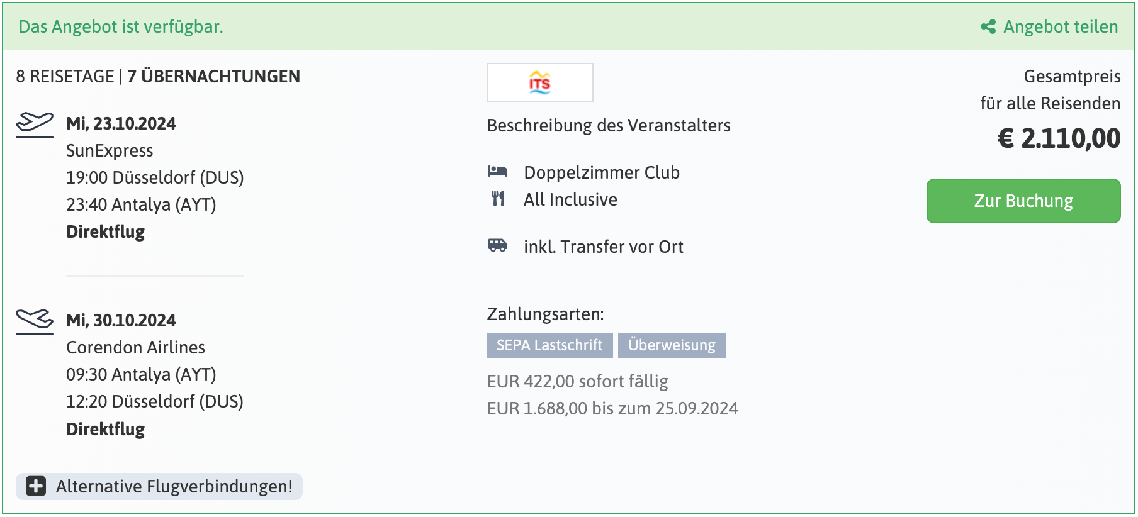Click the plus icon before Alternative Flugverbindungen

coord(35,486)
